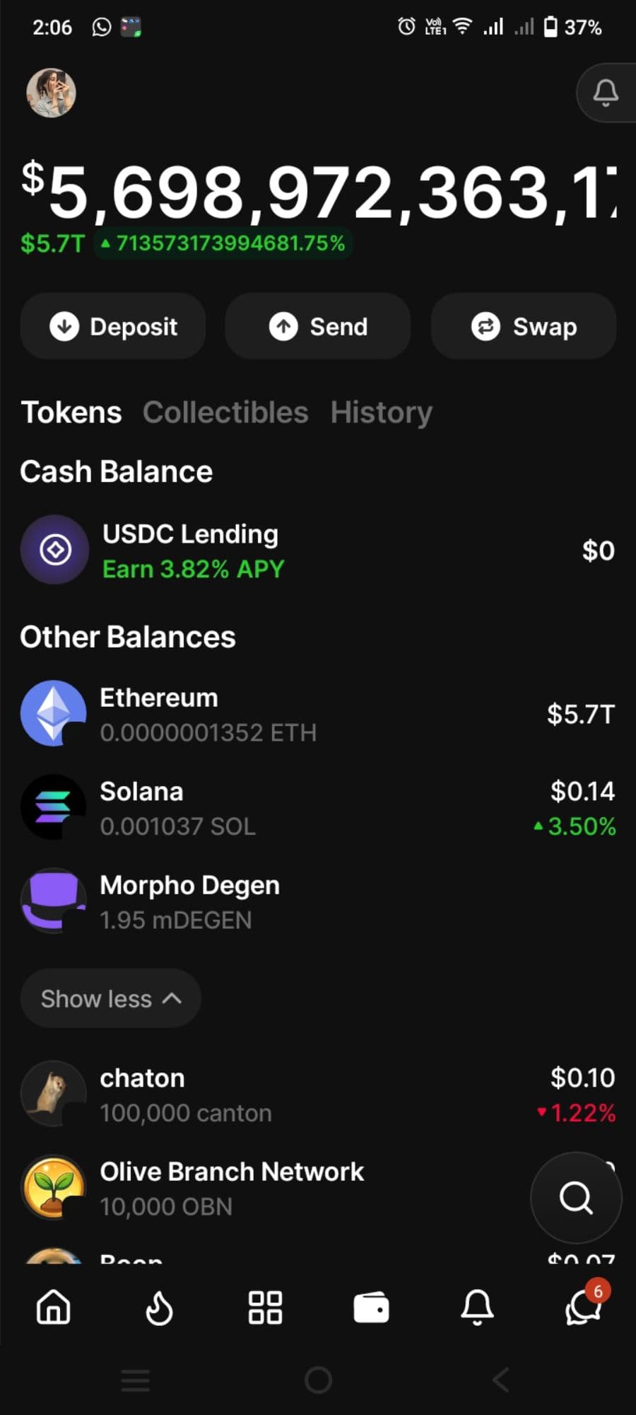Collapse the list with Show less
Viewport: 636px width, 1415px height.
[111, 998]
